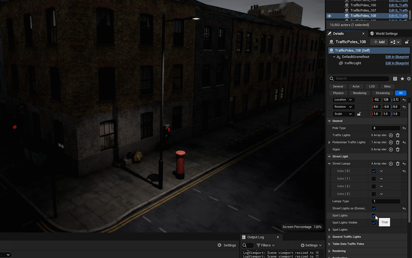Open Index [1] element options dropdown arrow
This screenshot has width=412, height=258.
point(381,179)
